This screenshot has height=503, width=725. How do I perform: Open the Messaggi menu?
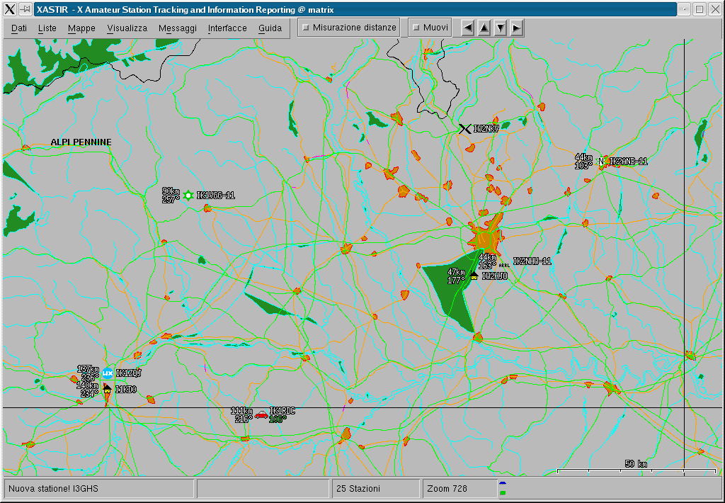tap(178, 28)
